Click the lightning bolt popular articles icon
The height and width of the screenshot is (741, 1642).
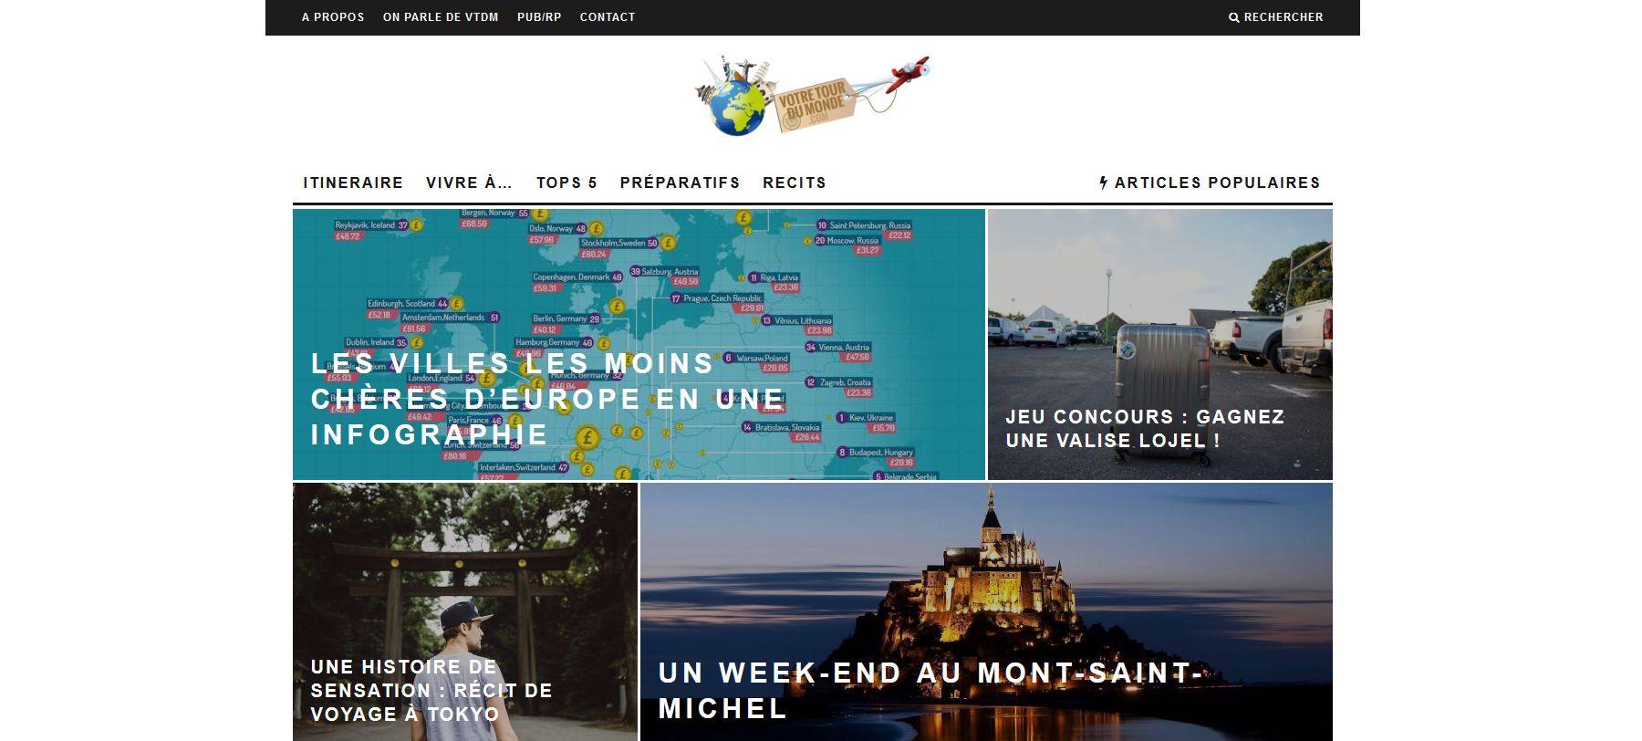coord(1104,183)
